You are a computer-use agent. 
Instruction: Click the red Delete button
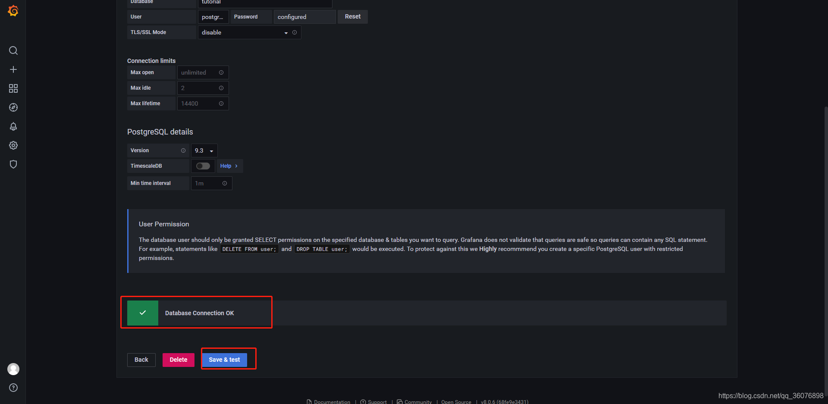[179, 360]
